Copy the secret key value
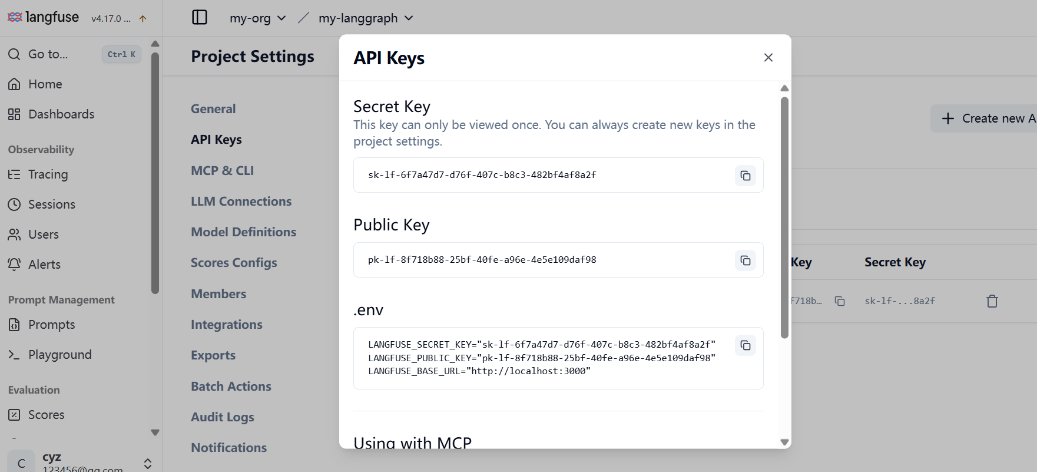 tap(746, 176)
